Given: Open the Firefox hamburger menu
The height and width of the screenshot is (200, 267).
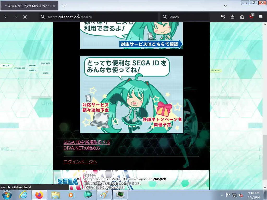Looking at the screenshot, I should (x=261, y=17).
